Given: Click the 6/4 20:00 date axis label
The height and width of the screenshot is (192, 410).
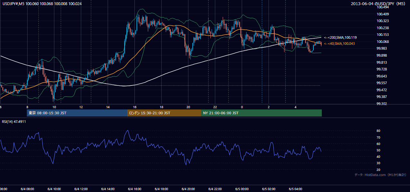Looking at the screenshot, I should click(x=188, y=189).
